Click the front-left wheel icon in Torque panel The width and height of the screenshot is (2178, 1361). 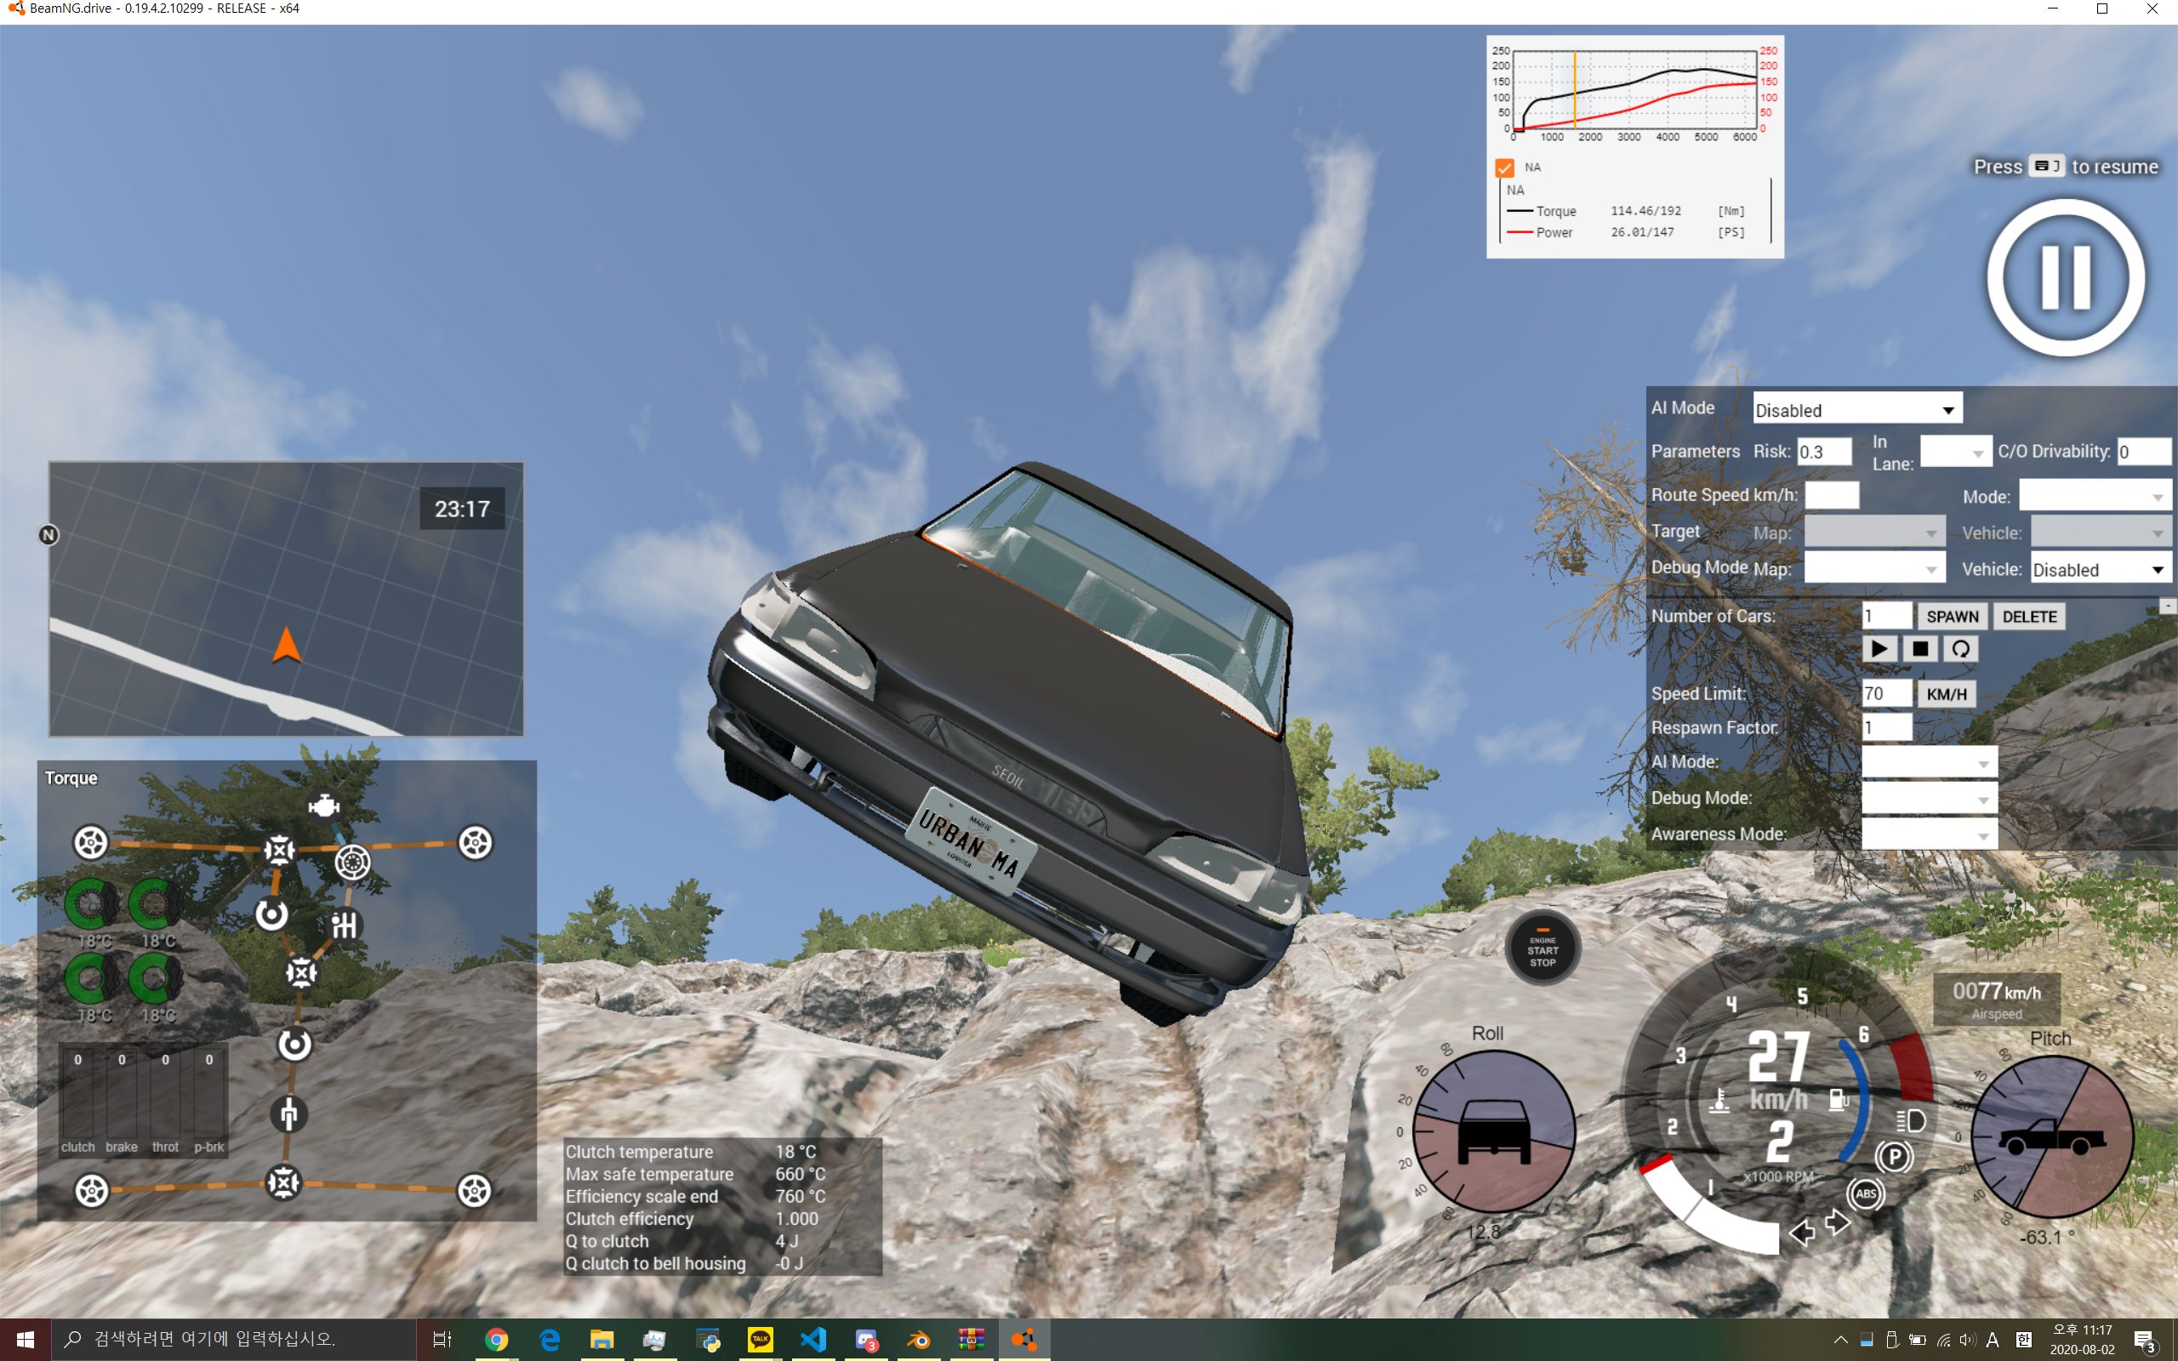tap(91, 842)
